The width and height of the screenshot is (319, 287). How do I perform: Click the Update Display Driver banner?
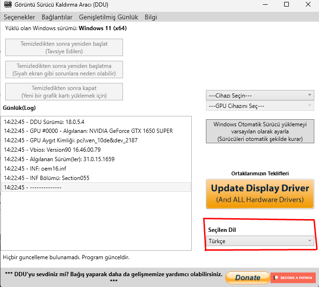click(x=260, y=194)
